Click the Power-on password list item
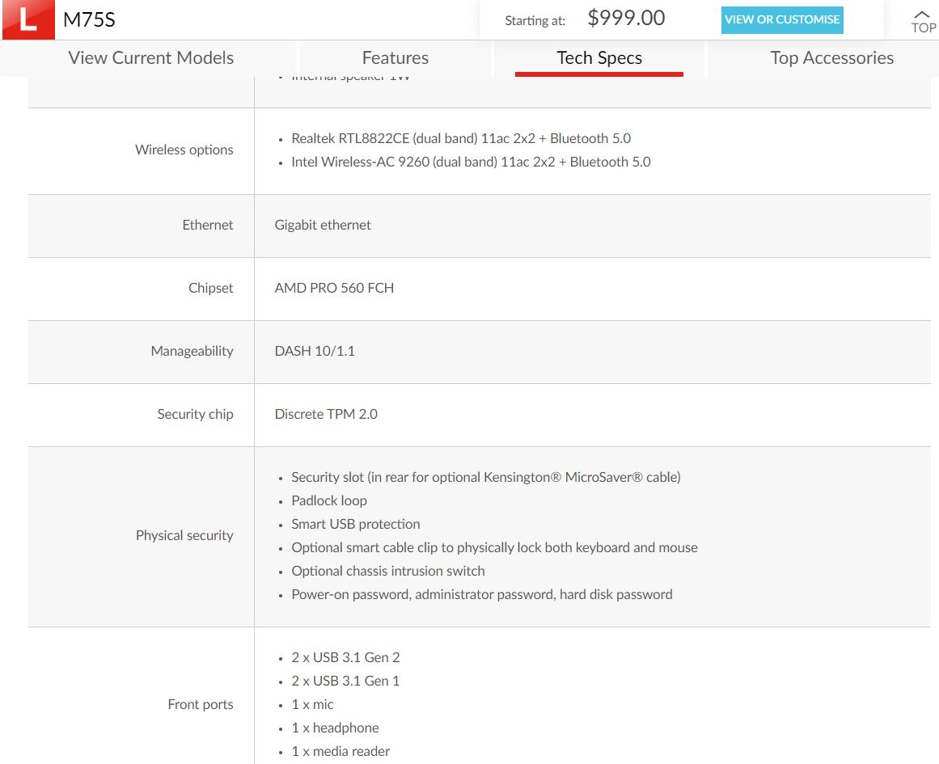939x764 pixels. (481, 594)
